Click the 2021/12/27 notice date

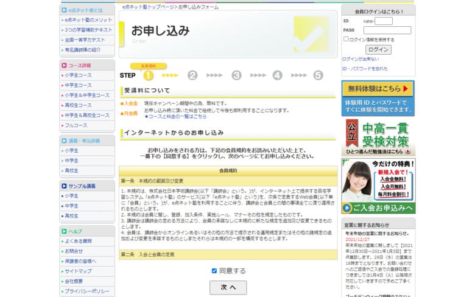coord(357,239)
